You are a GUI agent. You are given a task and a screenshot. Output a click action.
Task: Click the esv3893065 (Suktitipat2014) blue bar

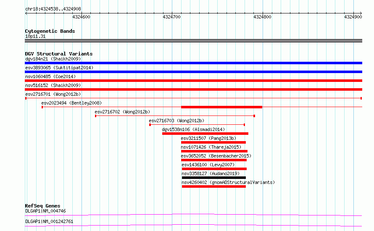tap(193, 72)
